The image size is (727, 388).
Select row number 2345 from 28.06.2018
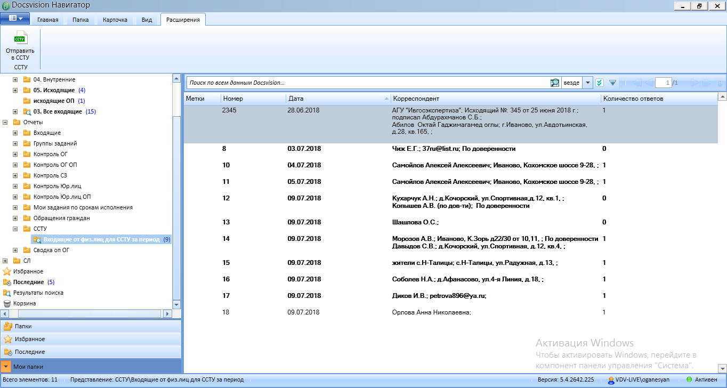tap(450, 124)
